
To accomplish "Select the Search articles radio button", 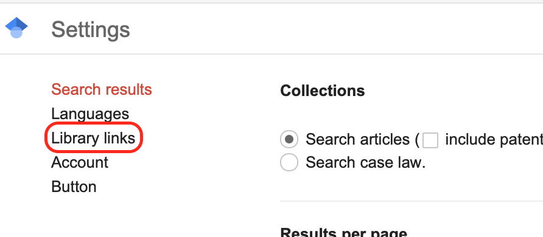I will point(289,140).
